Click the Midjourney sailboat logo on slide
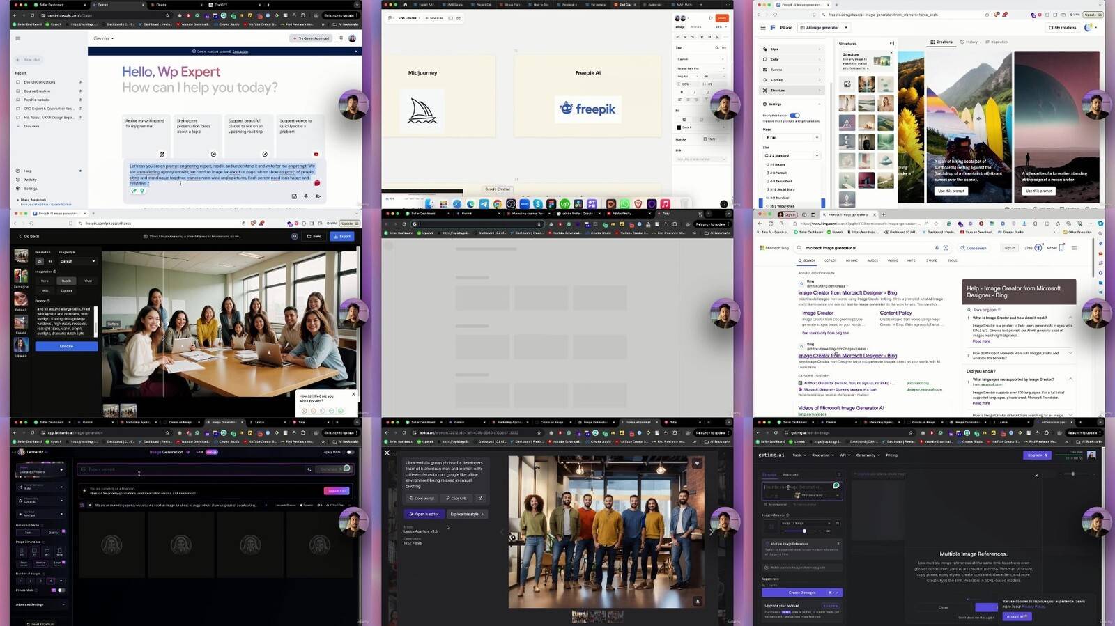This screenshot has width=1115, height=626. [x=422, y=110]
